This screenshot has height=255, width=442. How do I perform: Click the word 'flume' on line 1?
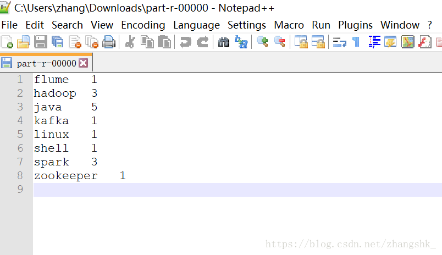pos(51,80)
